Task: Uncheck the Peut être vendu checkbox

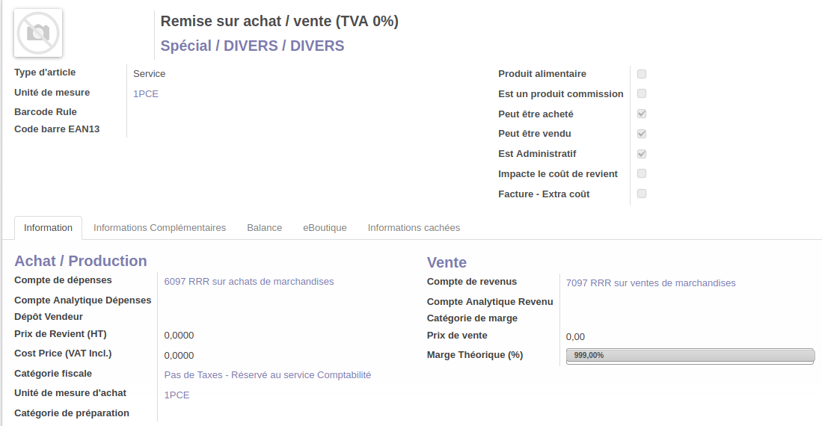Action: pyautogui.click(x=642, y=134)
